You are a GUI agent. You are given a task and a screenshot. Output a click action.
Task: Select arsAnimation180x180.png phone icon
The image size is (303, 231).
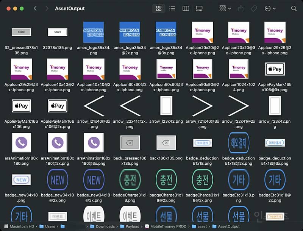point(21,142)
